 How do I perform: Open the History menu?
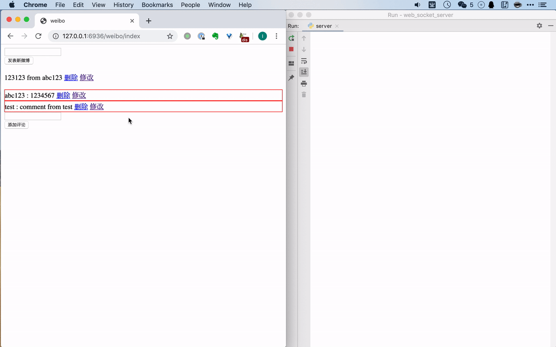(x=124, y=5)
